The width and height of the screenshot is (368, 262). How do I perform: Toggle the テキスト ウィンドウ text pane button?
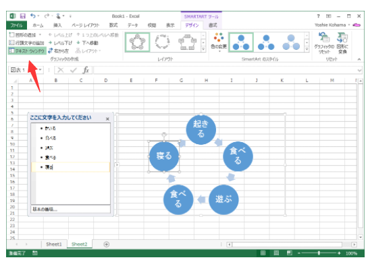[x=26, y=51]
